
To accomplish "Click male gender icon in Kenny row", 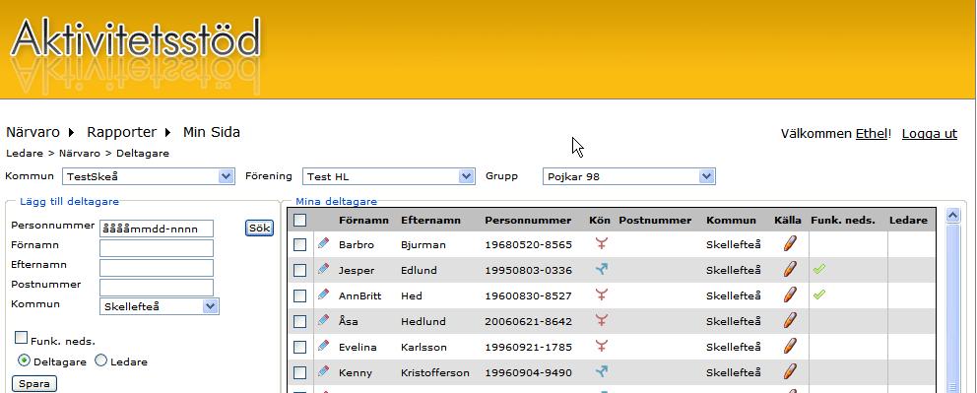I will 602,371.
